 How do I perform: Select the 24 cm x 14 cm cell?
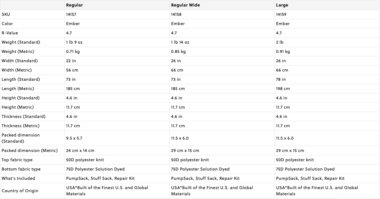(x=80, y=151)
